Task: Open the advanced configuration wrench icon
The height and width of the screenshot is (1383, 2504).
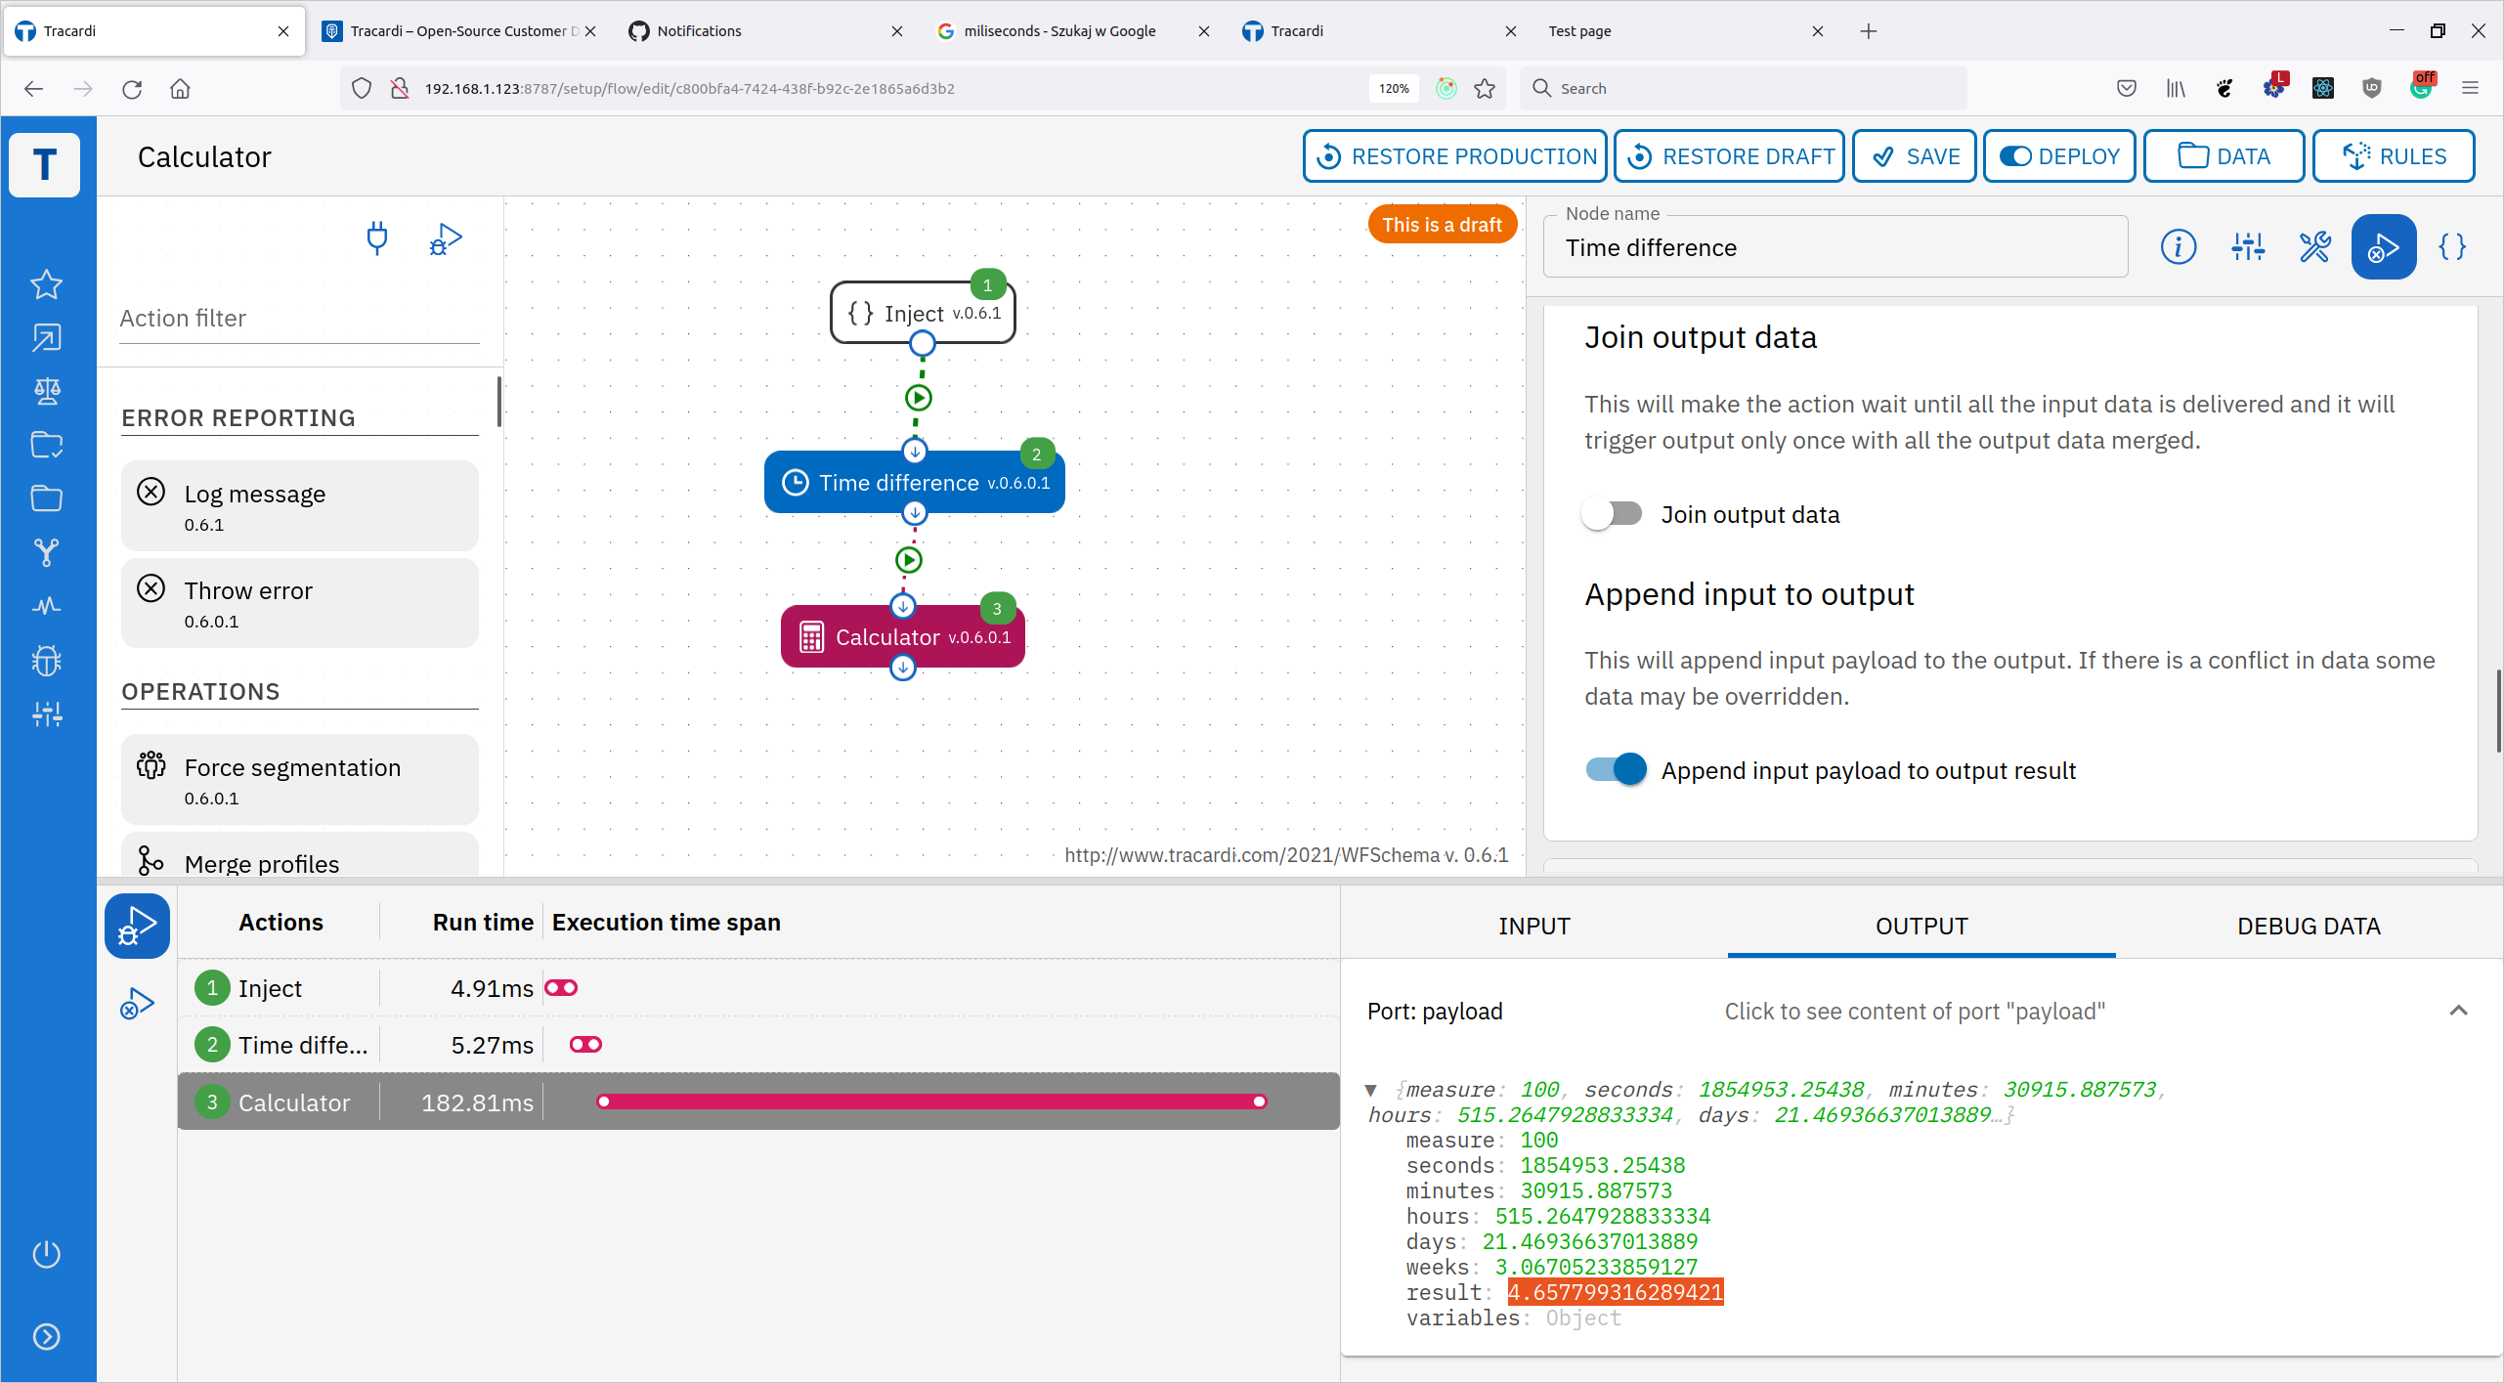Action: tap(2314, 246)
